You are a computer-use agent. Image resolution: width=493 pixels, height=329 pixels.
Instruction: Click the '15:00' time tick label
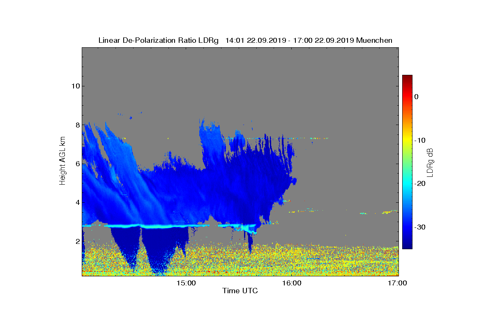187,283
